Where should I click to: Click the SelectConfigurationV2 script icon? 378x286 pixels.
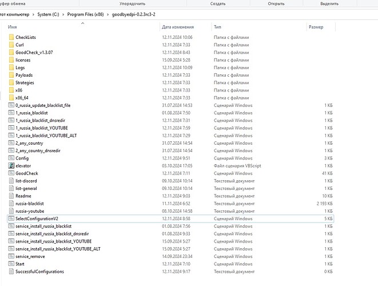tap(11, 219)
